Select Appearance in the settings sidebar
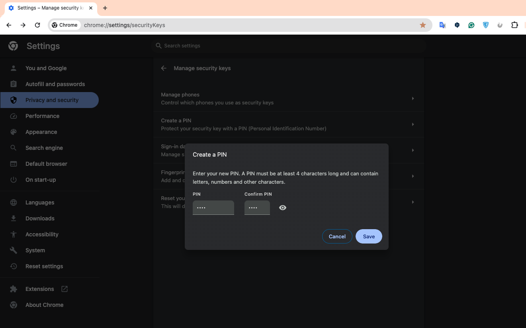Screen dimensions: 526x328 coord(41,132)
